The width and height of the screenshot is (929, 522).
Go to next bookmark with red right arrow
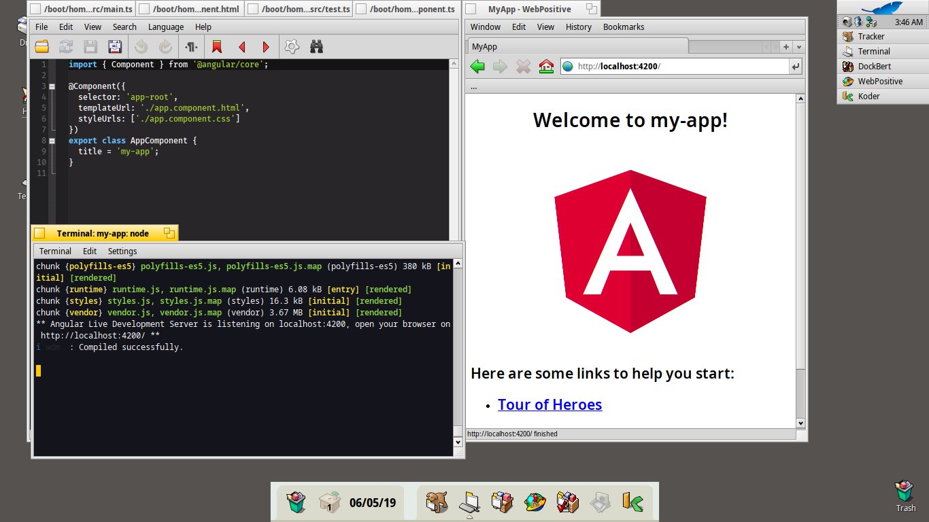pos(266,47)
